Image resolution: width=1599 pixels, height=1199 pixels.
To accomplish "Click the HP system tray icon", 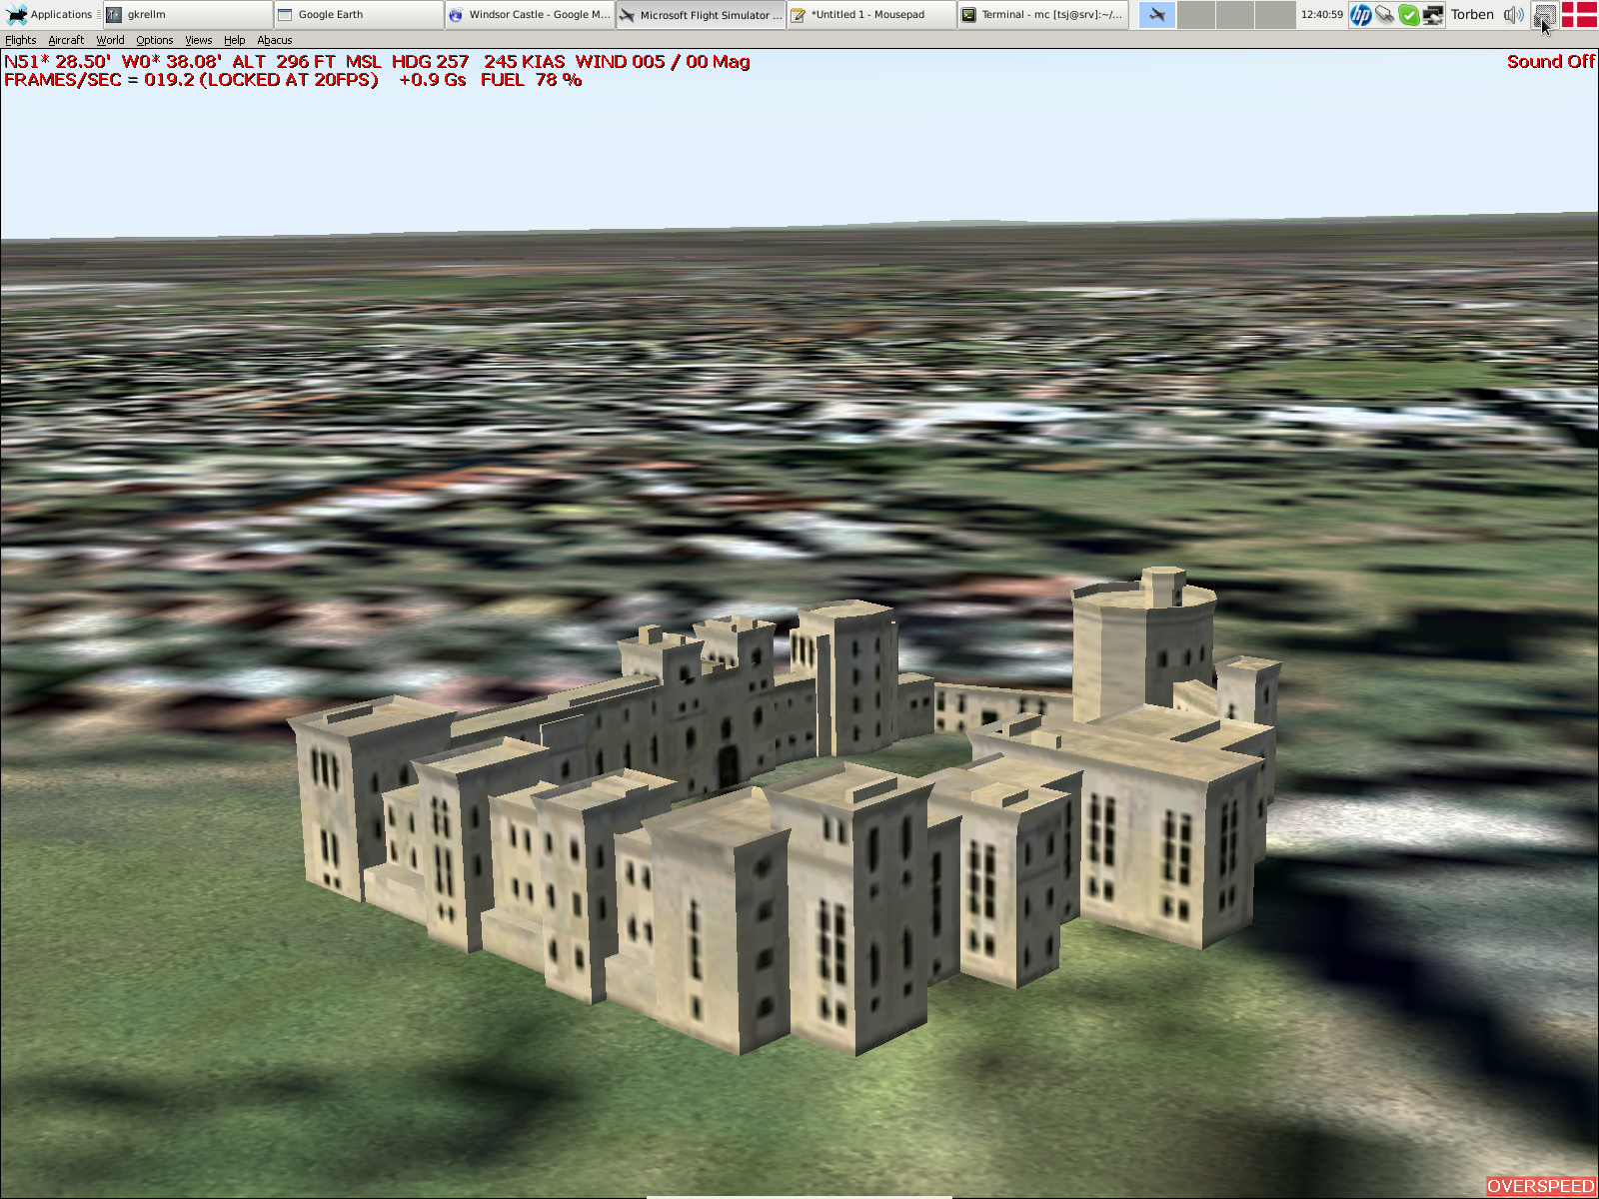I will click(1360, 14).
